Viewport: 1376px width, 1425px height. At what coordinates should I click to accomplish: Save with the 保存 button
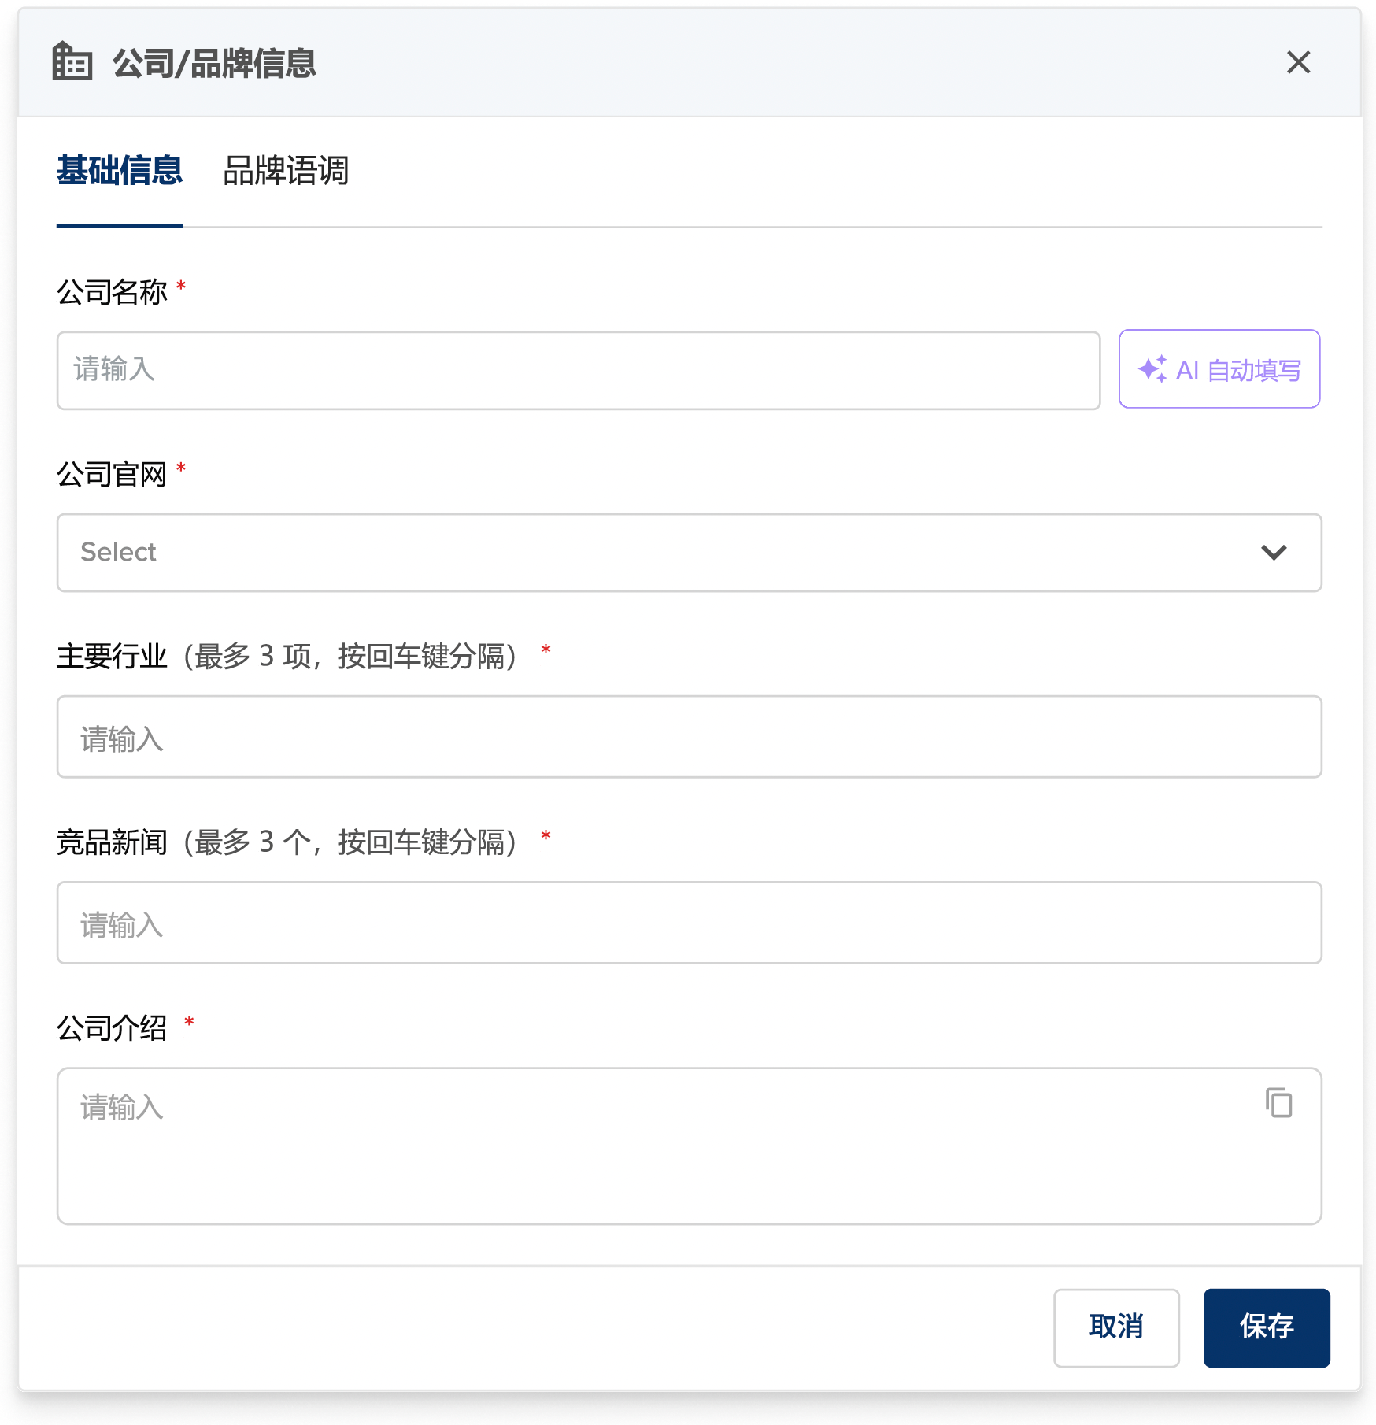[x=1267, y=1327]
